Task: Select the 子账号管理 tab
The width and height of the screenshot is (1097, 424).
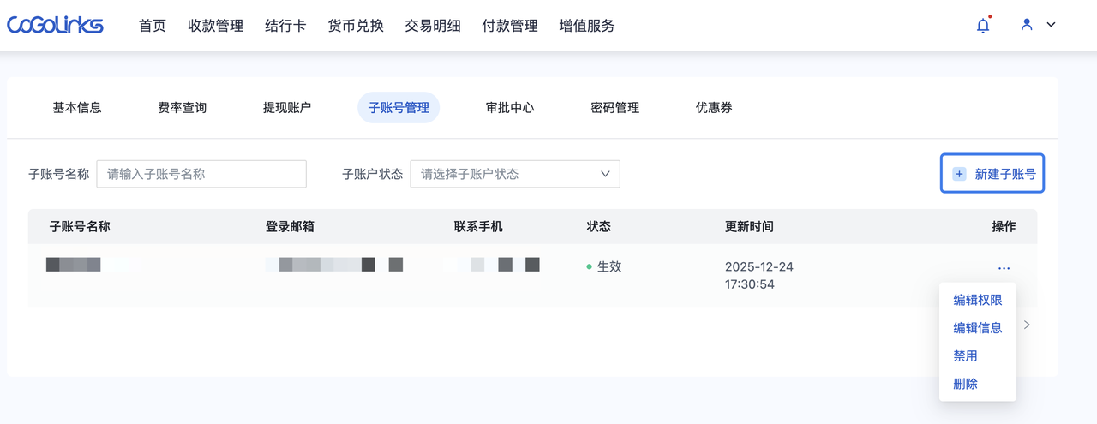Action: [x=399, y=108]
